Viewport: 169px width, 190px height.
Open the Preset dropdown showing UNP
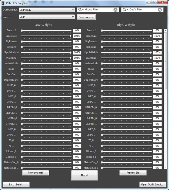46,17
